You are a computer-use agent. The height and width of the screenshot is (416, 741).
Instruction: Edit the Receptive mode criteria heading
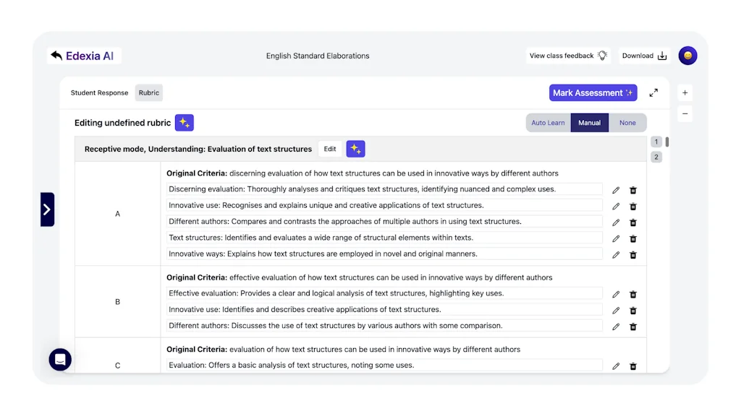tap(330, 149)
